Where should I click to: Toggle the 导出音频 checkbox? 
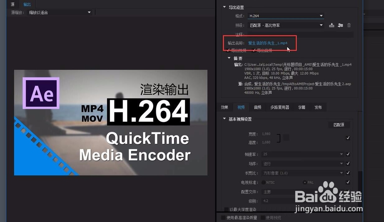[x=254, y=50]
